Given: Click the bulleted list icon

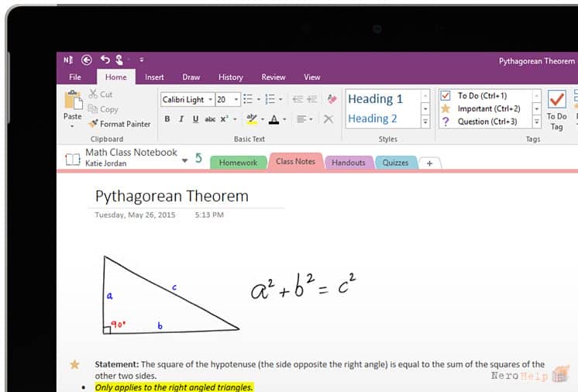Looking at the screenshot, I should pos(248,99).
